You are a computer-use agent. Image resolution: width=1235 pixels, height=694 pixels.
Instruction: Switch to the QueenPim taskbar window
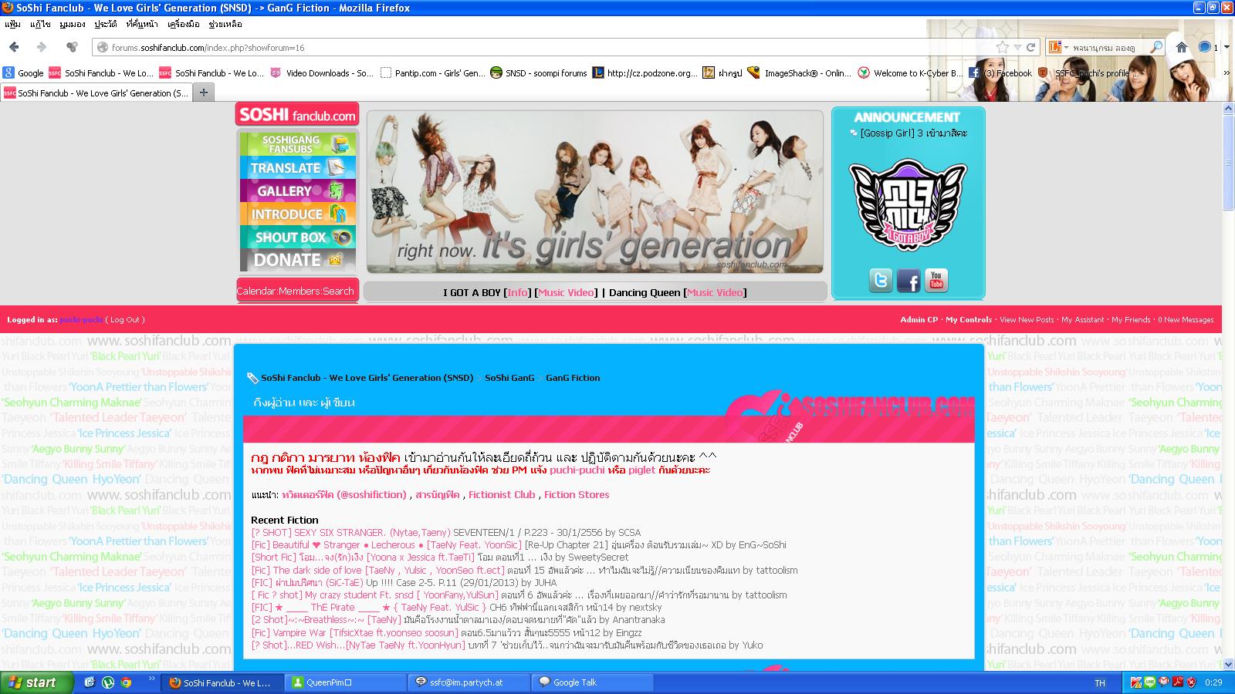[346, 682]
